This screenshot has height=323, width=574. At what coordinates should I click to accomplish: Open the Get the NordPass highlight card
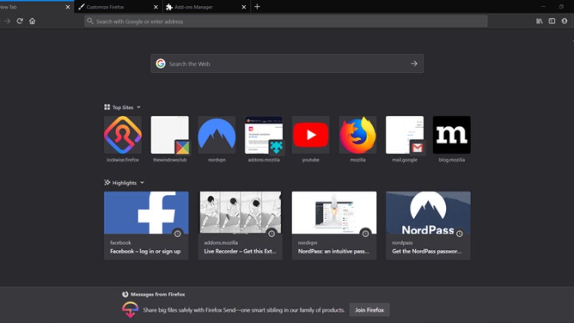428,225
